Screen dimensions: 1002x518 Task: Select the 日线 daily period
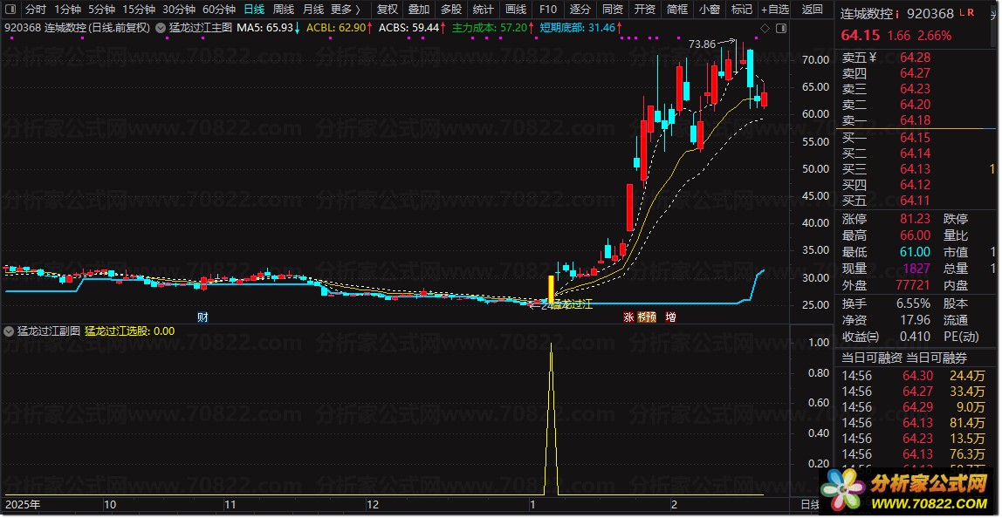pos(254,10)
